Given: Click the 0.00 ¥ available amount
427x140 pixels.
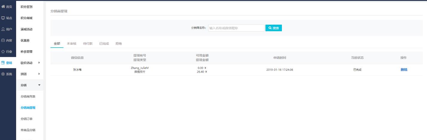Looking at the screenshot, I should point(202,68).
